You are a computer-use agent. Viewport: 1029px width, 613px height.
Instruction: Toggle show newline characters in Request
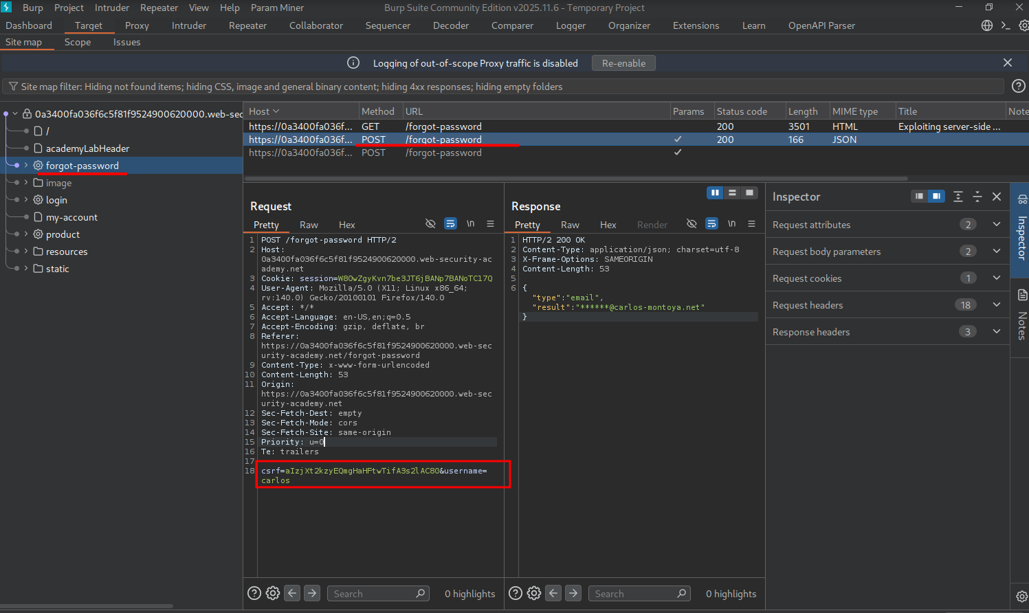471,223
